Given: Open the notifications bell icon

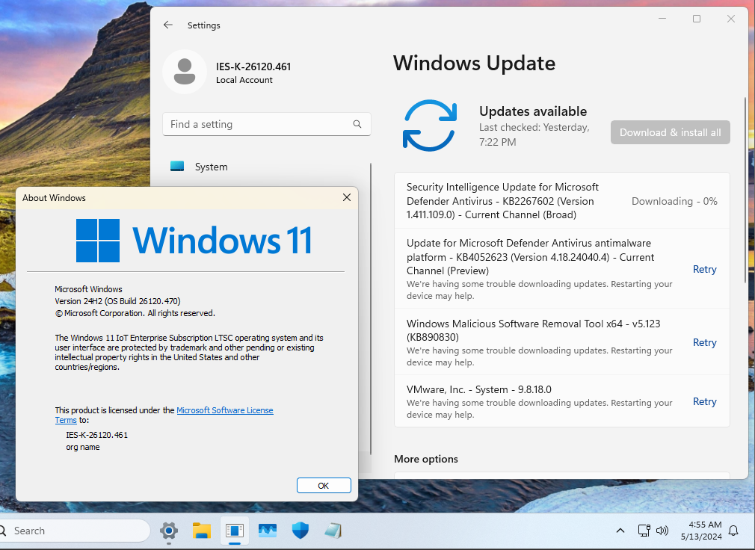Looking at the screenshot, I should pos(733,531).
